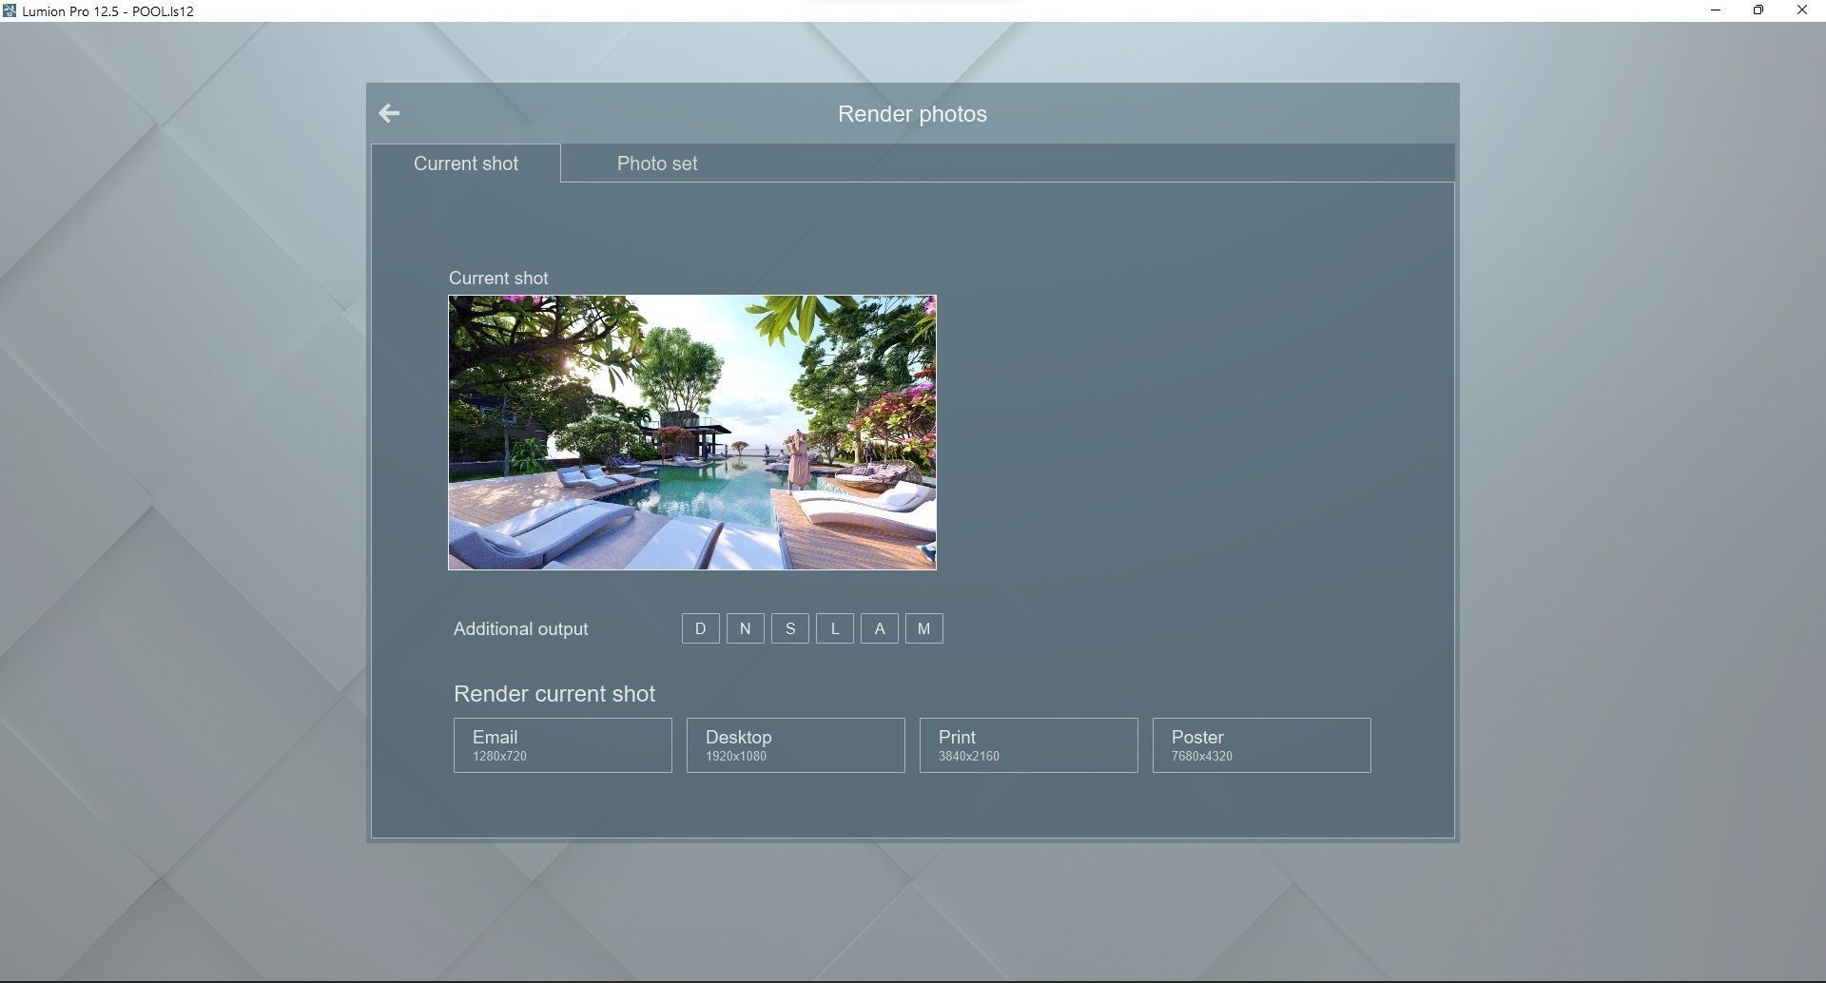Toggle the M material ID output
The height and width of the screenshot is (983, 1826).
coord(924,628)
